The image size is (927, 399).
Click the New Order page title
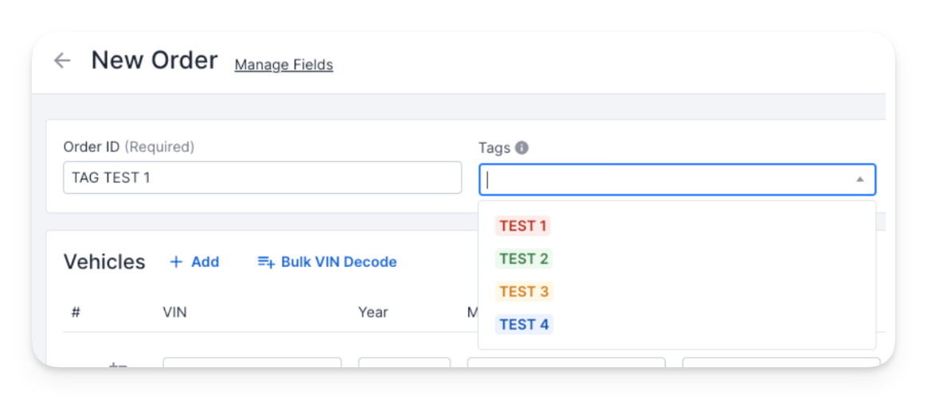[x=154, y=60]
